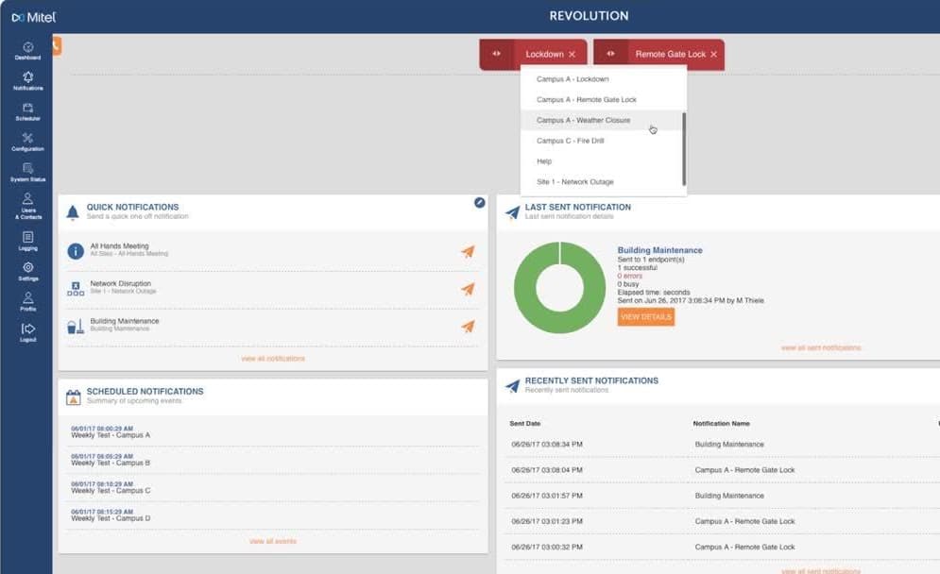
Task: Click the Notification Name column header
Action: [721, 424]
